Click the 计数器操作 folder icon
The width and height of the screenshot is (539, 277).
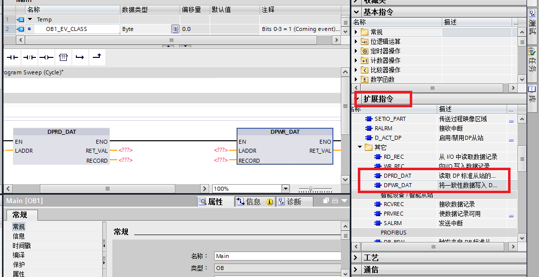pyautogui.click(x=364, y=60)
